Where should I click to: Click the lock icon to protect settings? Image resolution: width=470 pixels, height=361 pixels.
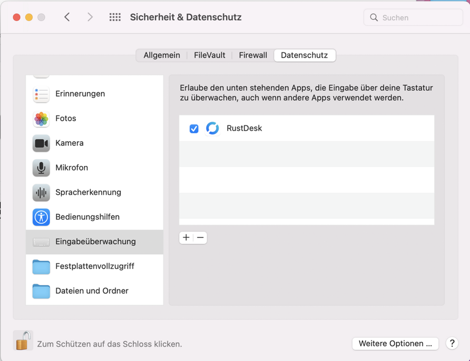coord(23,340)
